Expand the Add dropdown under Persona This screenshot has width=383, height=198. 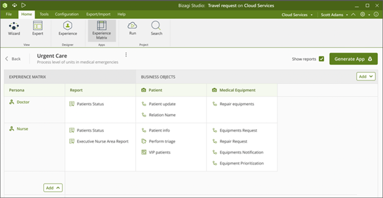click(53, 188)
